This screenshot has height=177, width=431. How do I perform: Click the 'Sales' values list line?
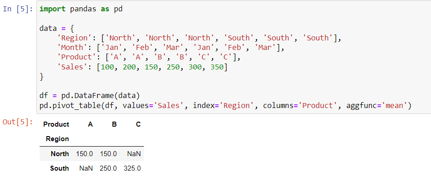[x=142, y=67]
